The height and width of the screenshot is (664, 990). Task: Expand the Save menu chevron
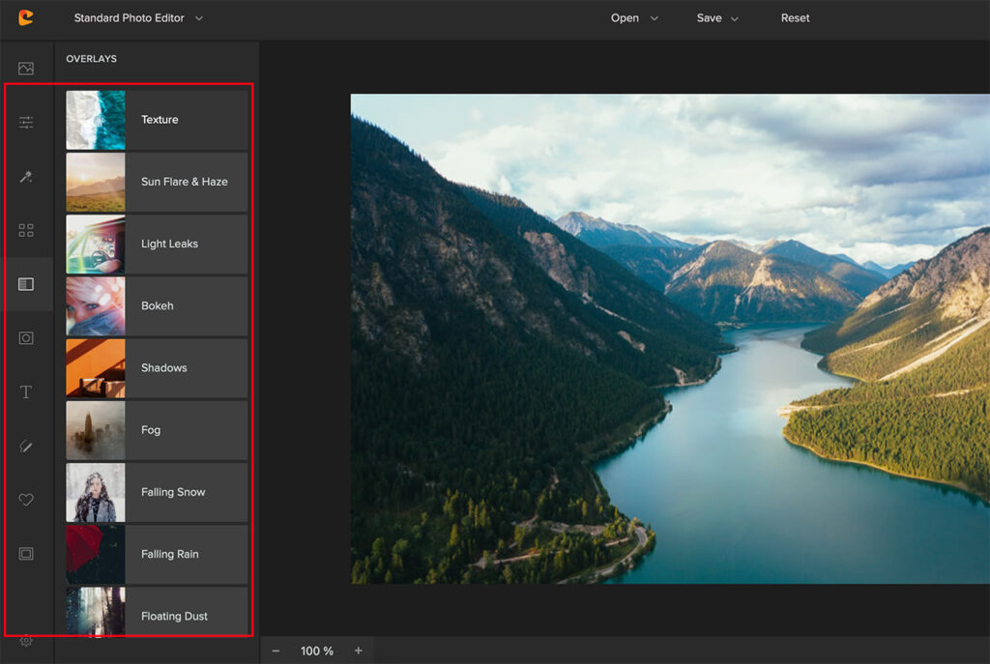pyautogui.click(x=735, y=19)
